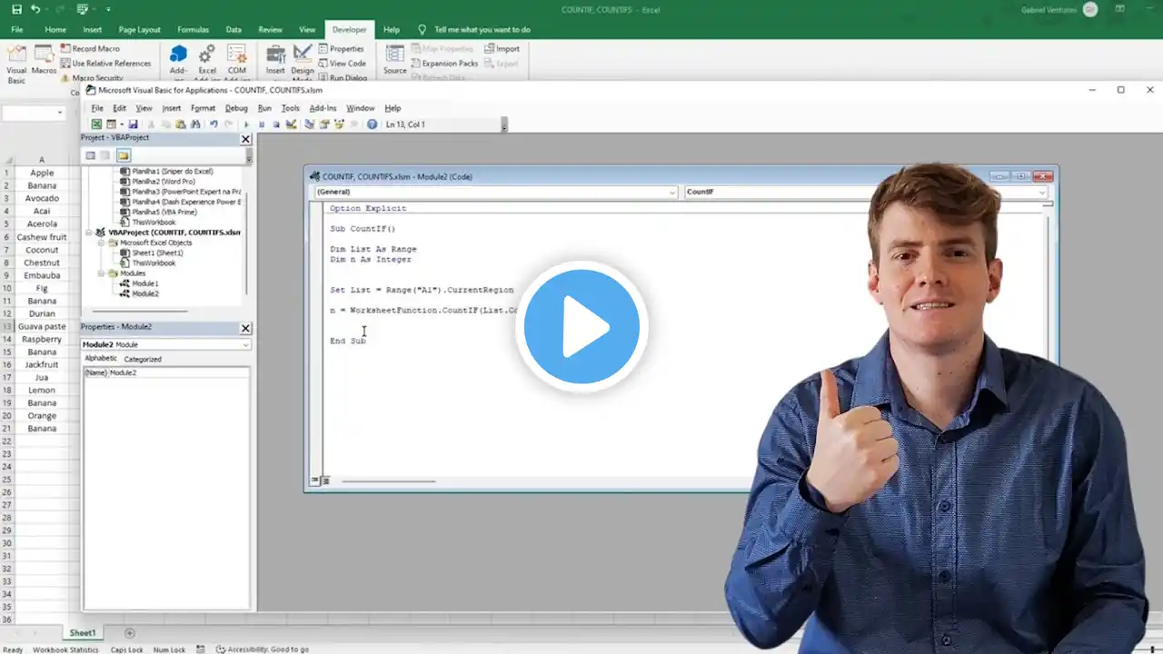Click the Reset stop icon in VBA toolbar

pos(276,124)
